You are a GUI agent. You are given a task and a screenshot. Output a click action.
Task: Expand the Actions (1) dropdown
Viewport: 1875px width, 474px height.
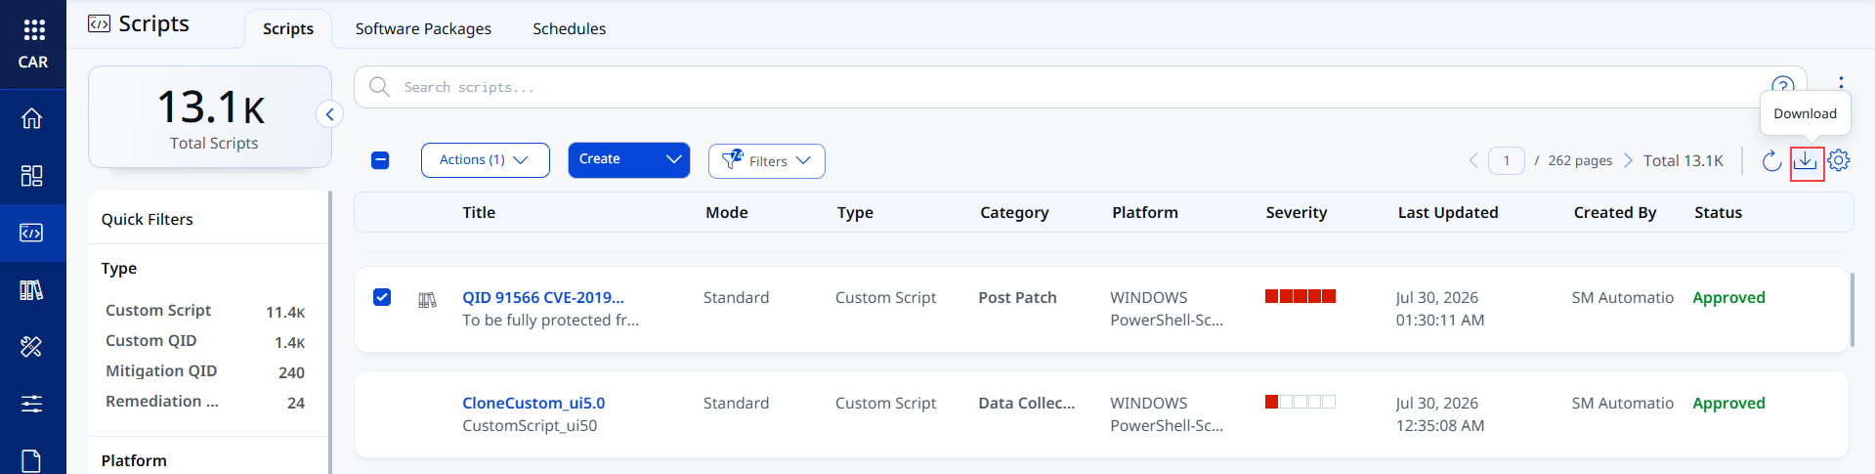[x=486, y=160]
